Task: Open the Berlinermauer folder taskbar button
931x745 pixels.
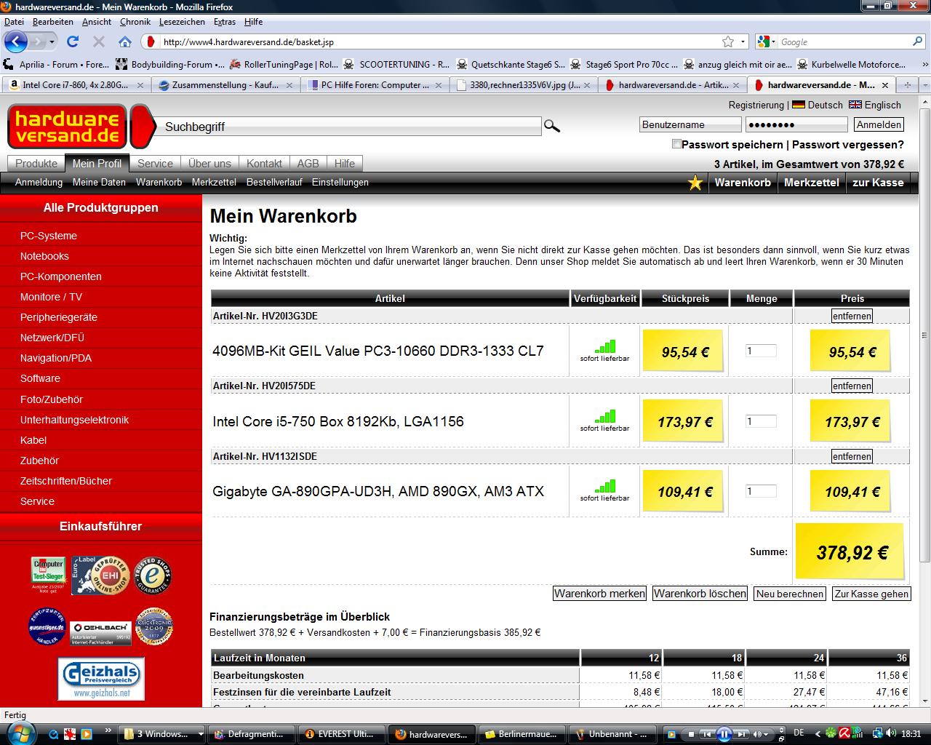Action: click(521, 734)
